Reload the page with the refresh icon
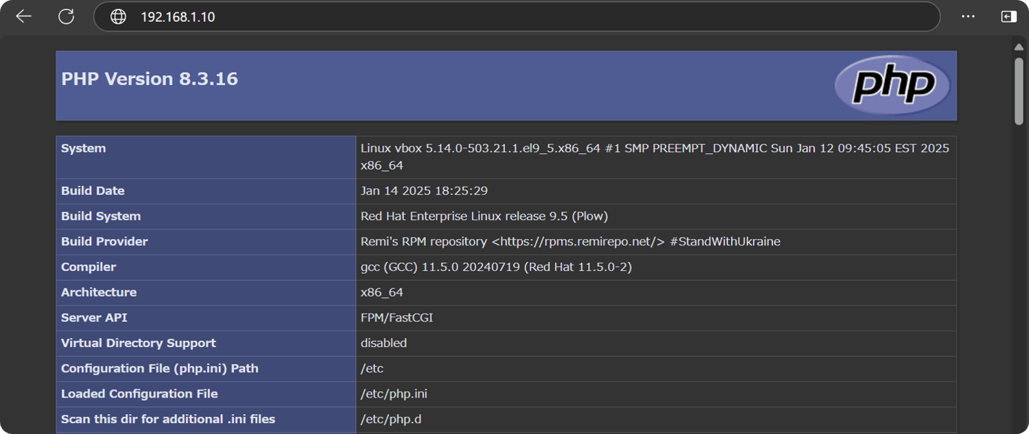 coord(66,16)
